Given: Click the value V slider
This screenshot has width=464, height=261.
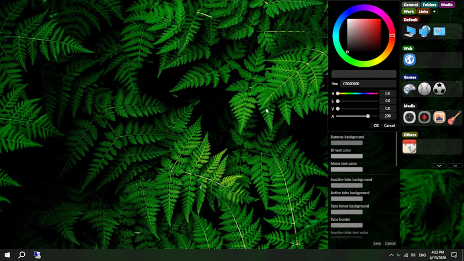Looking at the screenshot, I should click(357, 108).
